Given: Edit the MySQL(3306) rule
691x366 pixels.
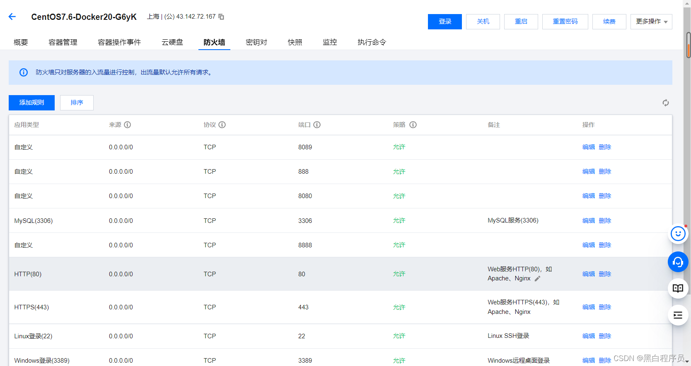Looking at the screenshot, I should click(588, 221).
